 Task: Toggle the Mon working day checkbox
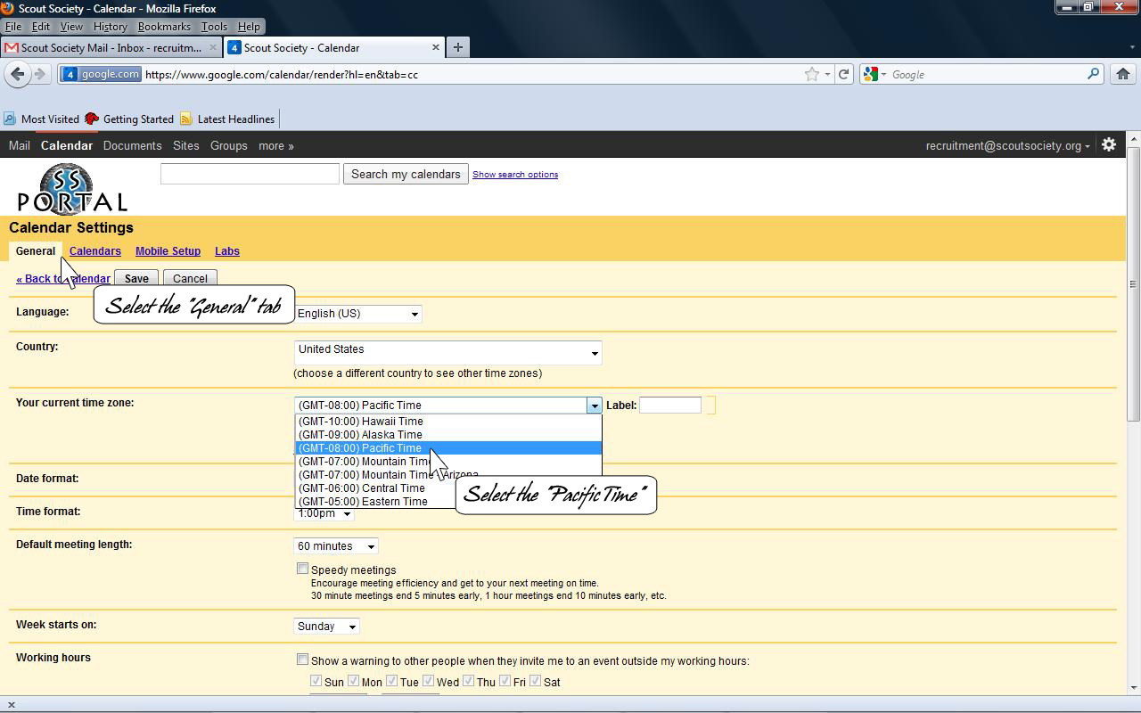(353, 681)
